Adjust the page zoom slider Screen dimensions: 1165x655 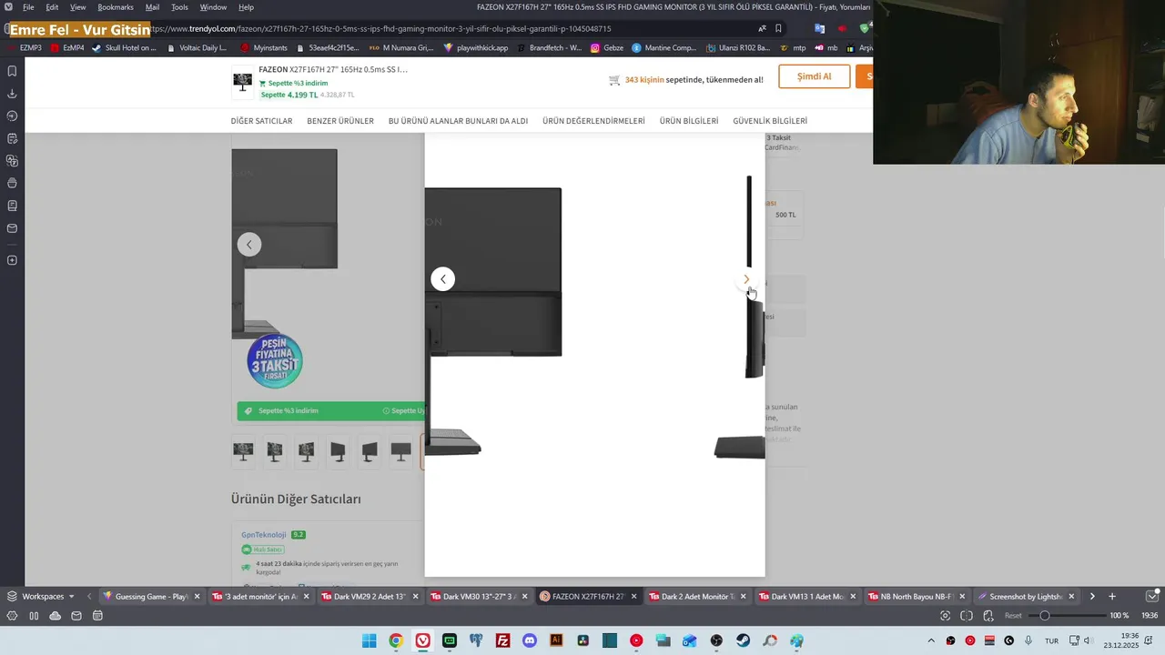point(1066,616)
